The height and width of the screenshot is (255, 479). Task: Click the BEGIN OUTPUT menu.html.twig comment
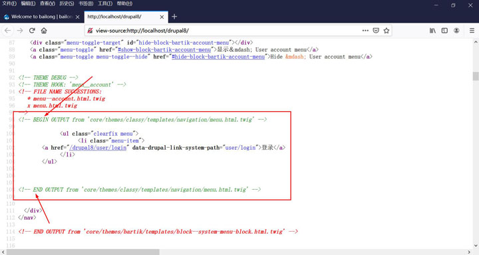(x=142, y=120)
